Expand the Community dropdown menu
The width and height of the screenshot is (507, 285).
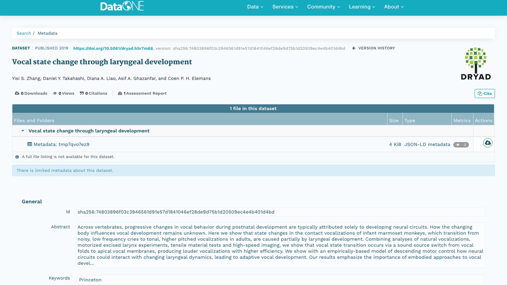pyautogui.click(x=324, y=7)
